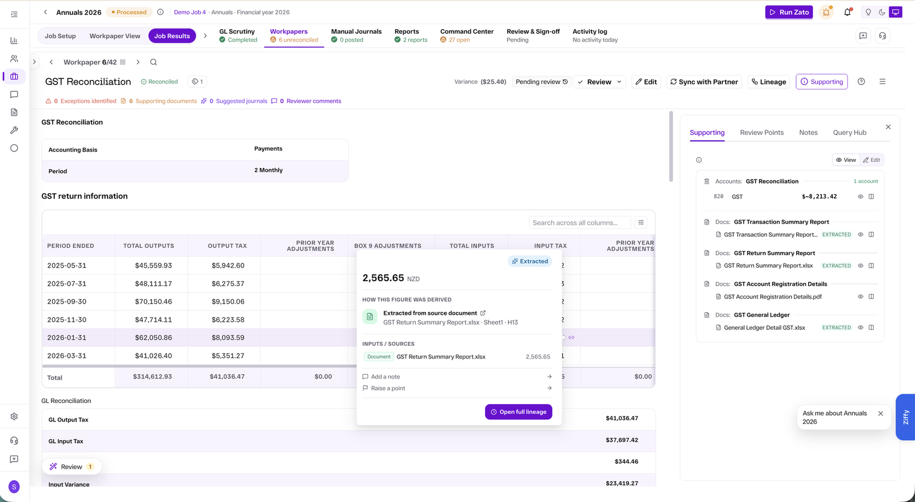Dismiss the Ask me about Annuals popup

tap(881, 413)
